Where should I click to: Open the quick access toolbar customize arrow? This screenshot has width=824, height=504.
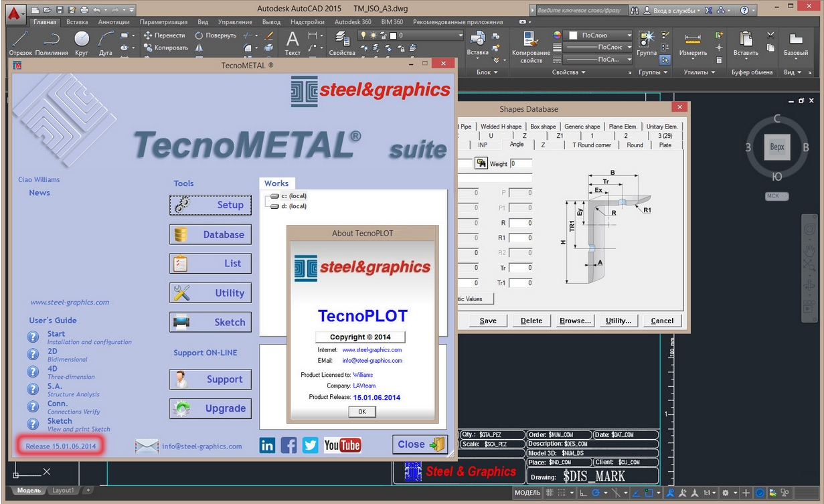pyautogui.click(x=131, y=10)
